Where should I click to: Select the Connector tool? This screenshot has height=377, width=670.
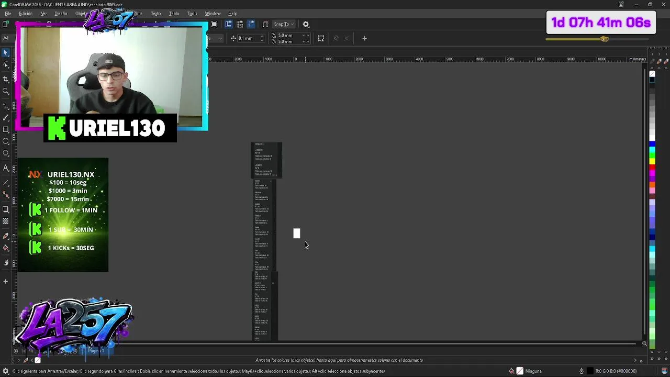point(6,195)
